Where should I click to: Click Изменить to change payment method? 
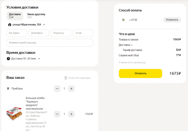[172, 20]
